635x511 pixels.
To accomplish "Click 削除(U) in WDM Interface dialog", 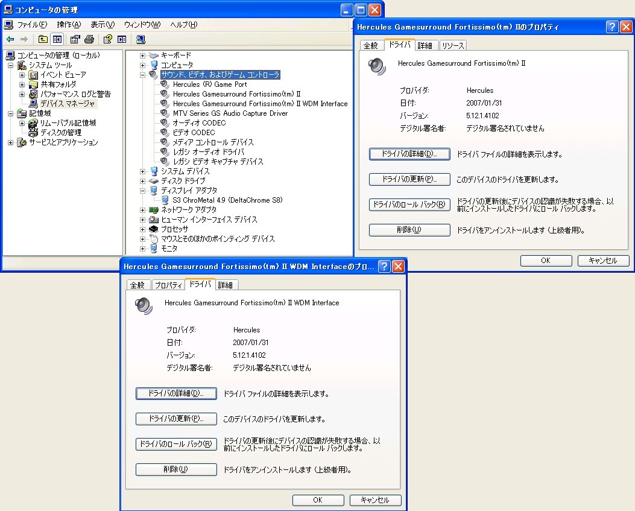I will click(176, 469).
